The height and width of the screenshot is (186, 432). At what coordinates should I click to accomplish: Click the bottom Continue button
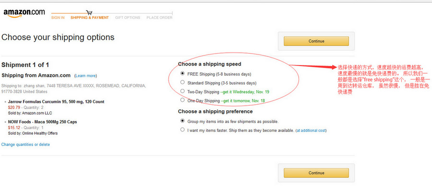tap(316, 173)
